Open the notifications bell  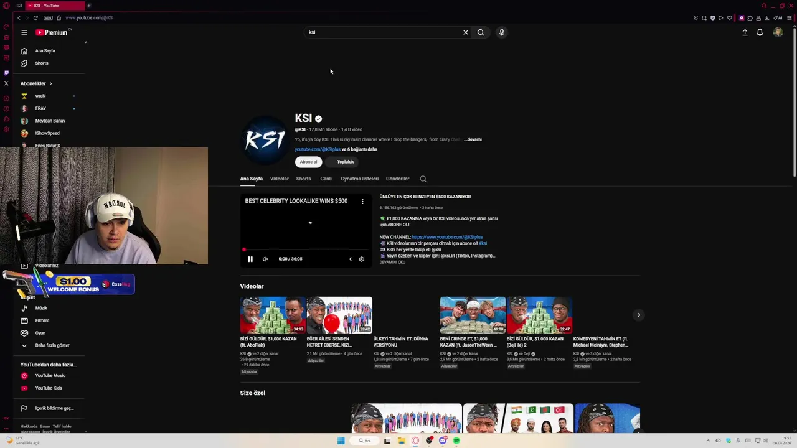tap(760, 32)
